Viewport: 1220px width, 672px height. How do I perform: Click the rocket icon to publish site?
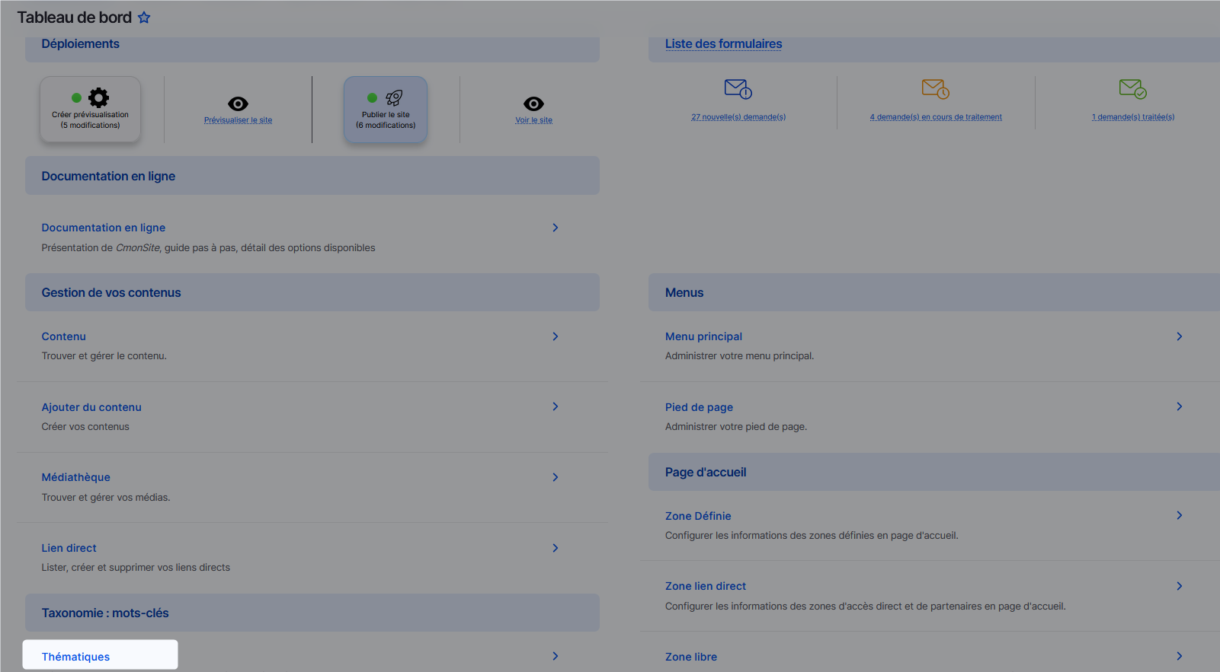pyautogui.click(x=393, y=97)
